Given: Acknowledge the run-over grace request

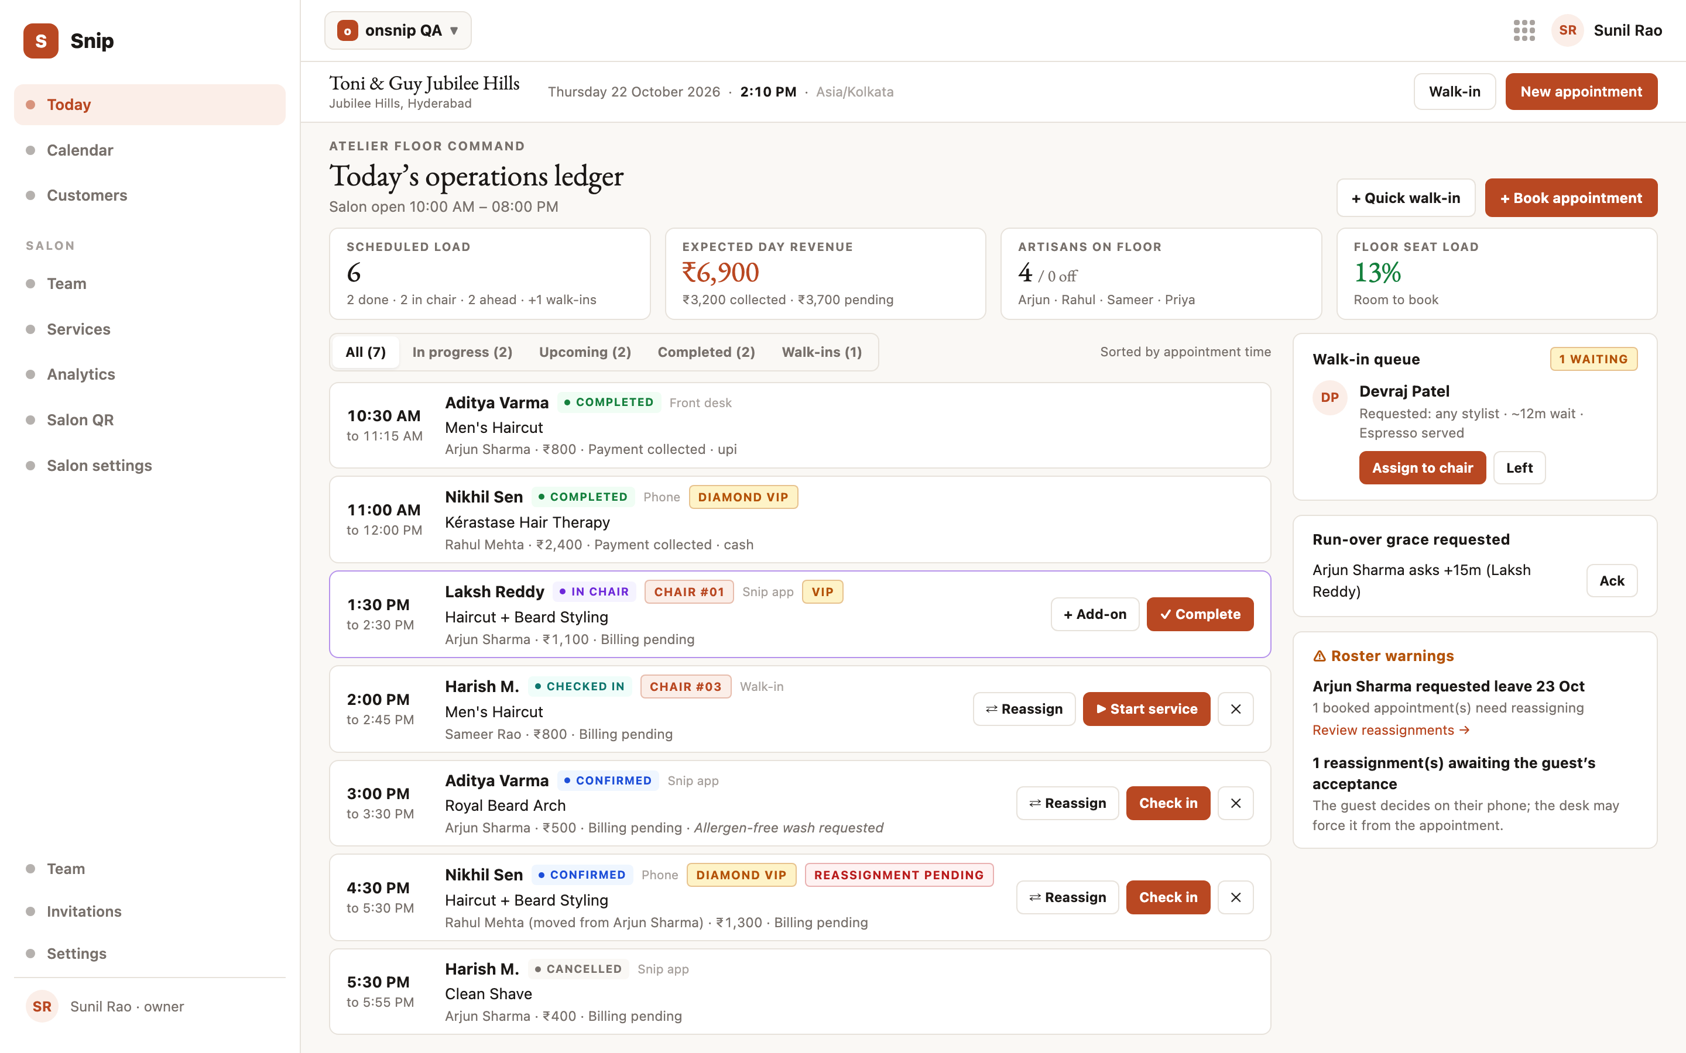Looking at the screenshot, I should pyautogui.click(x=1612, y=581).
